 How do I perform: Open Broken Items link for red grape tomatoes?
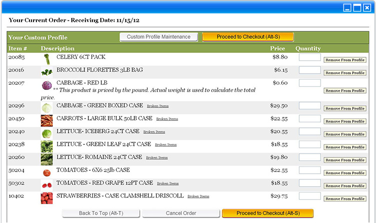point(168,184)
